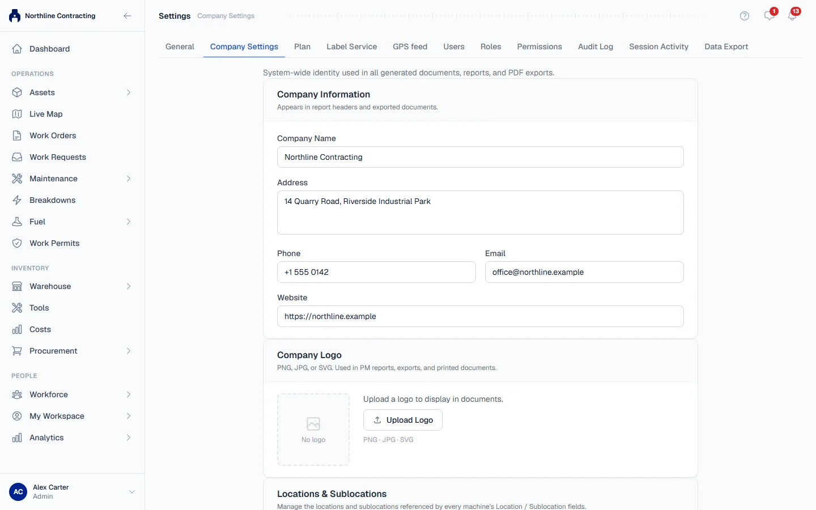Switch to the General tab
This screenshot has width=816, height=510.
tap(180, 46)
